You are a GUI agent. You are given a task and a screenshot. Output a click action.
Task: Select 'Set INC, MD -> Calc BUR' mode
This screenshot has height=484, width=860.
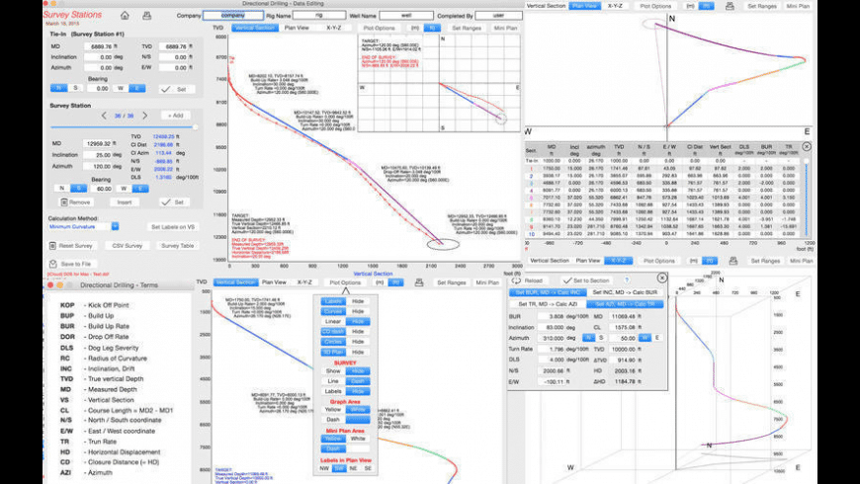(625, 292)
